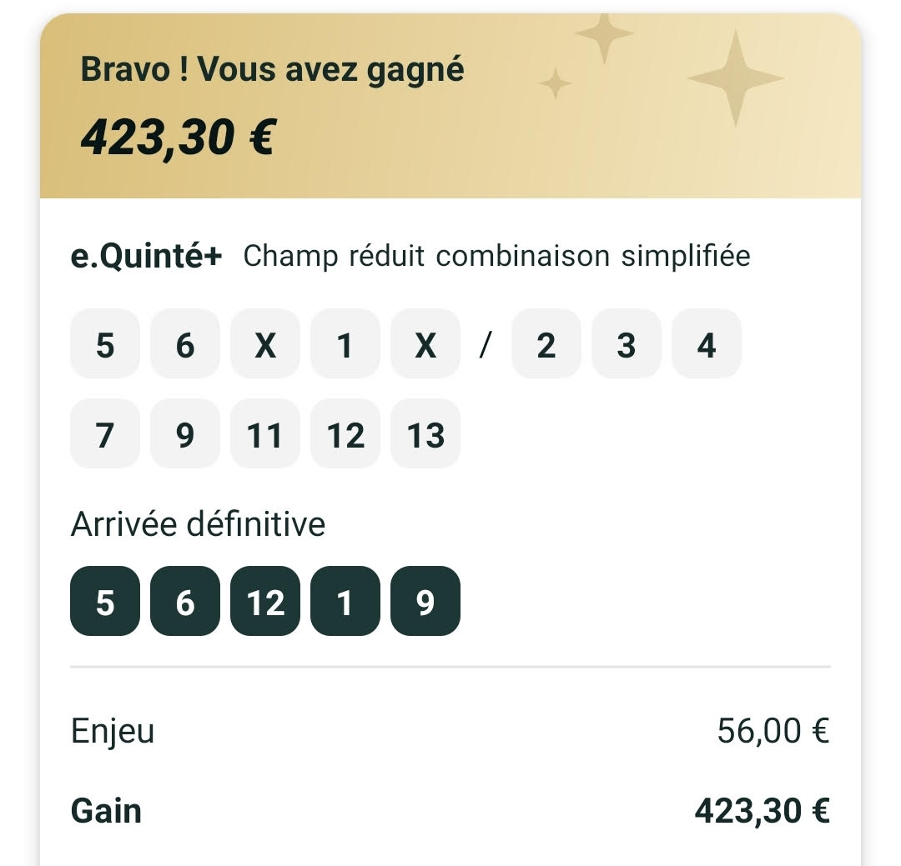Tap the light grey number 13 chip

click(x=425, y=434)
